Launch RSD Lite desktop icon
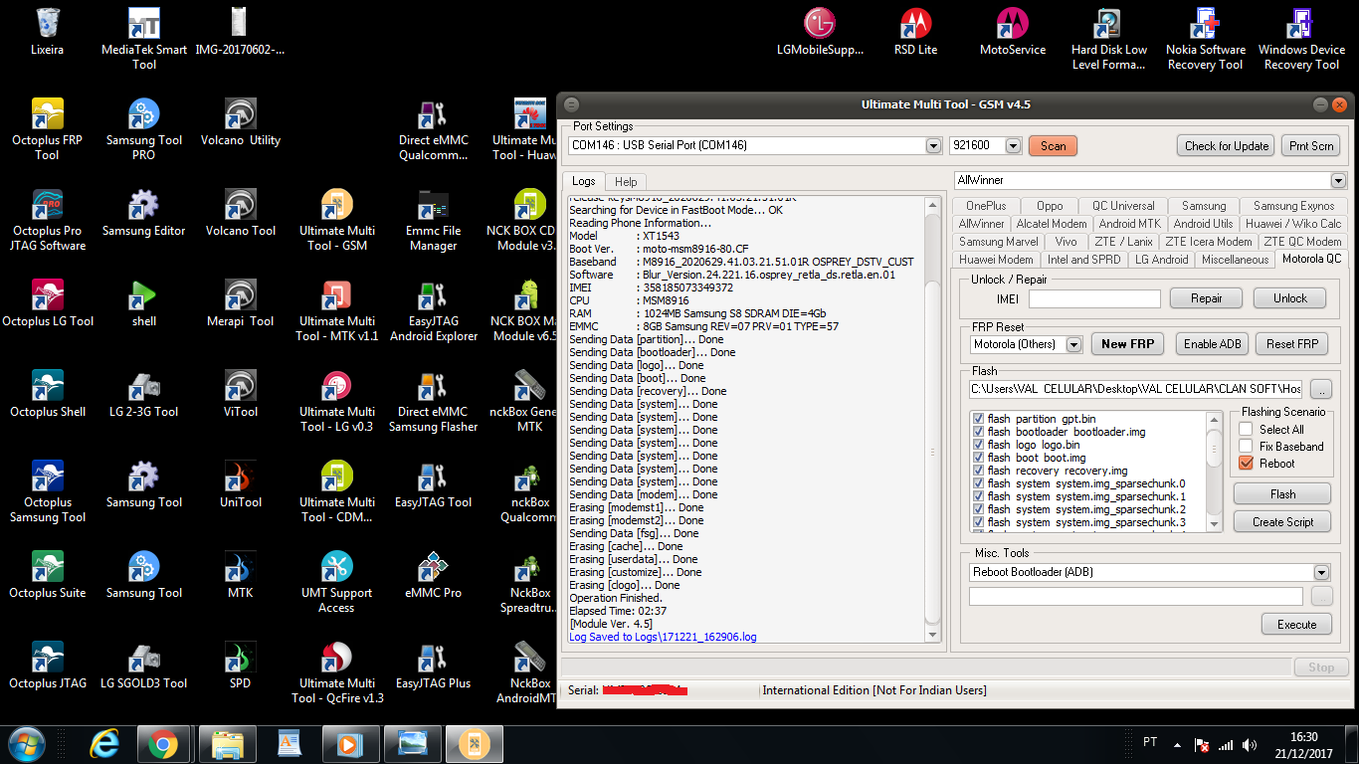 916,32
